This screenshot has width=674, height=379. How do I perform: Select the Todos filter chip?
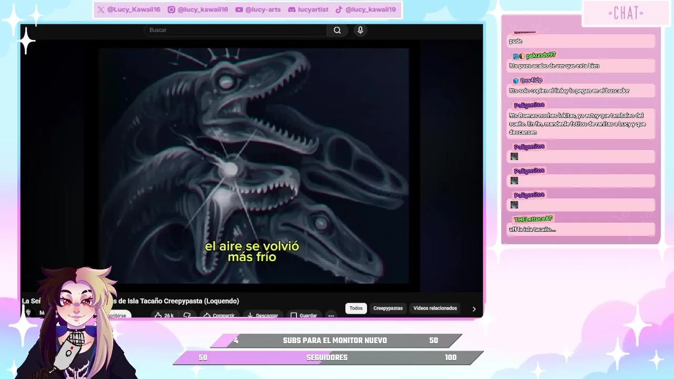coord(356,308)
